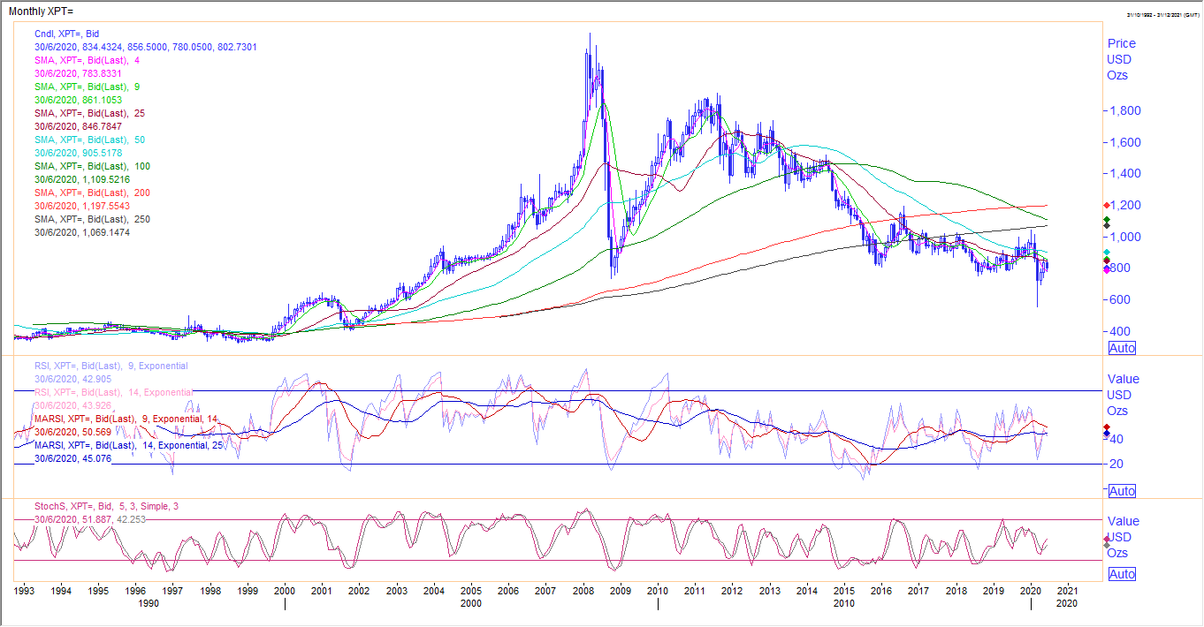The image size is (1204, 627).
Task: Select the 'SMA, XPT=, Bid(Last), 25' legend label
Action: coord(89,113)
